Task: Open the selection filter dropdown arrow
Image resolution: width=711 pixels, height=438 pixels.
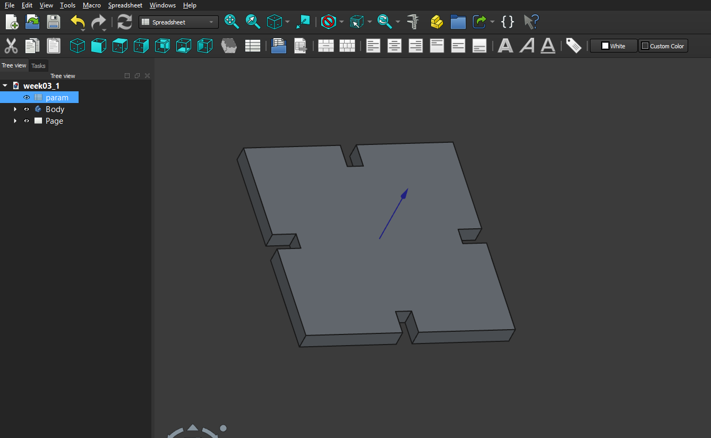Action: [341, 22]
